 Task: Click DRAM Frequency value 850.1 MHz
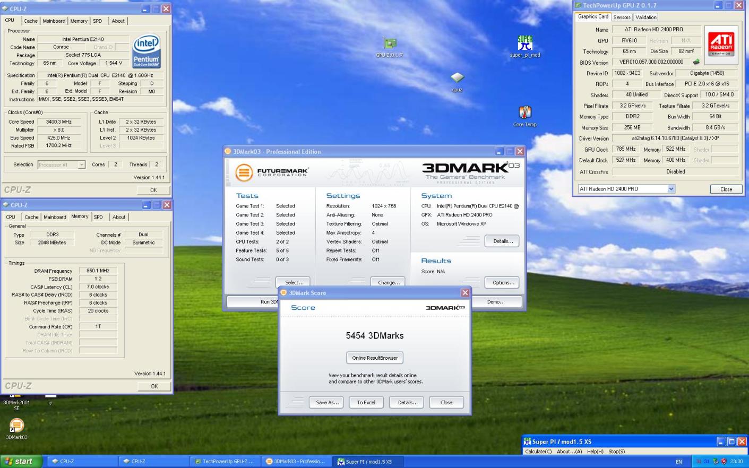click(x=98, y=271)
